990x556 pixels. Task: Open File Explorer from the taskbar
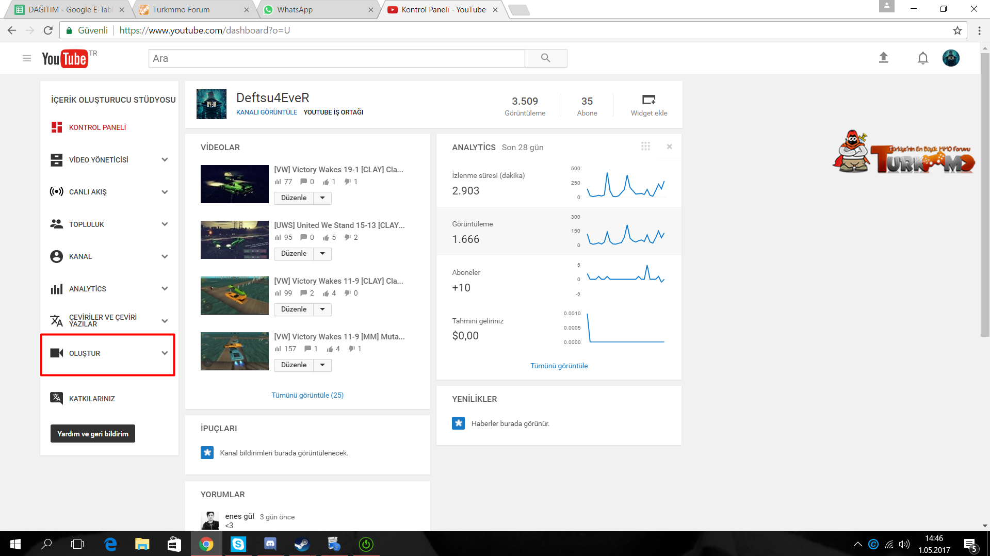click(x=142, y=544)
